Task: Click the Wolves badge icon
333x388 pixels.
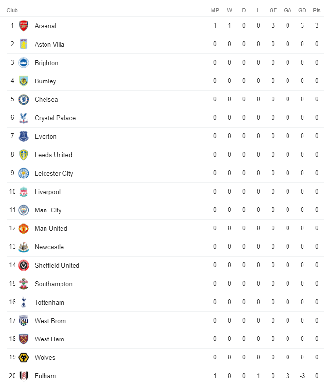Action: (23, 357)
